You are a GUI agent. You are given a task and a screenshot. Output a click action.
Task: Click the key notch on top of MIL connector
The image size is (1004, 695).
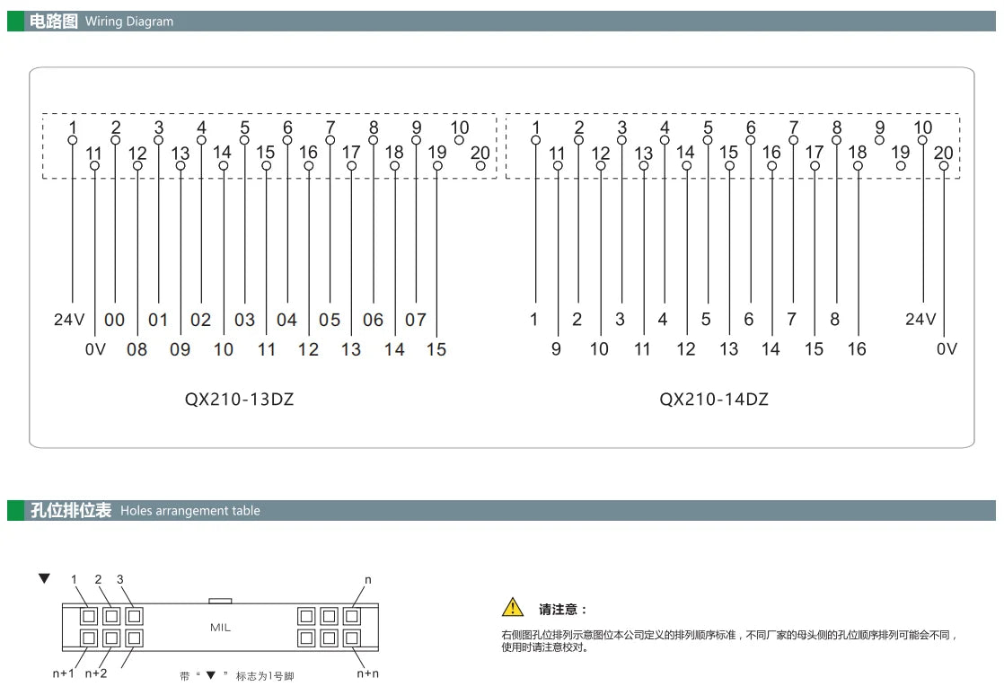coord(220,601)
